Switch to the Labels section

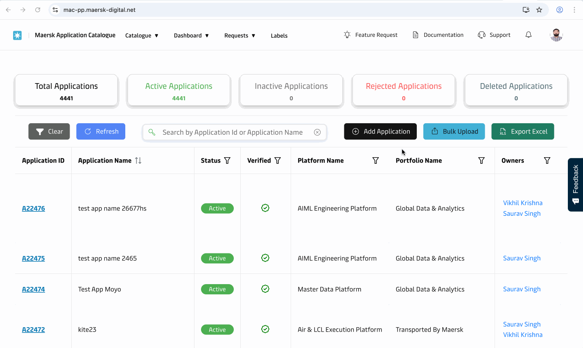click(279, 36)
